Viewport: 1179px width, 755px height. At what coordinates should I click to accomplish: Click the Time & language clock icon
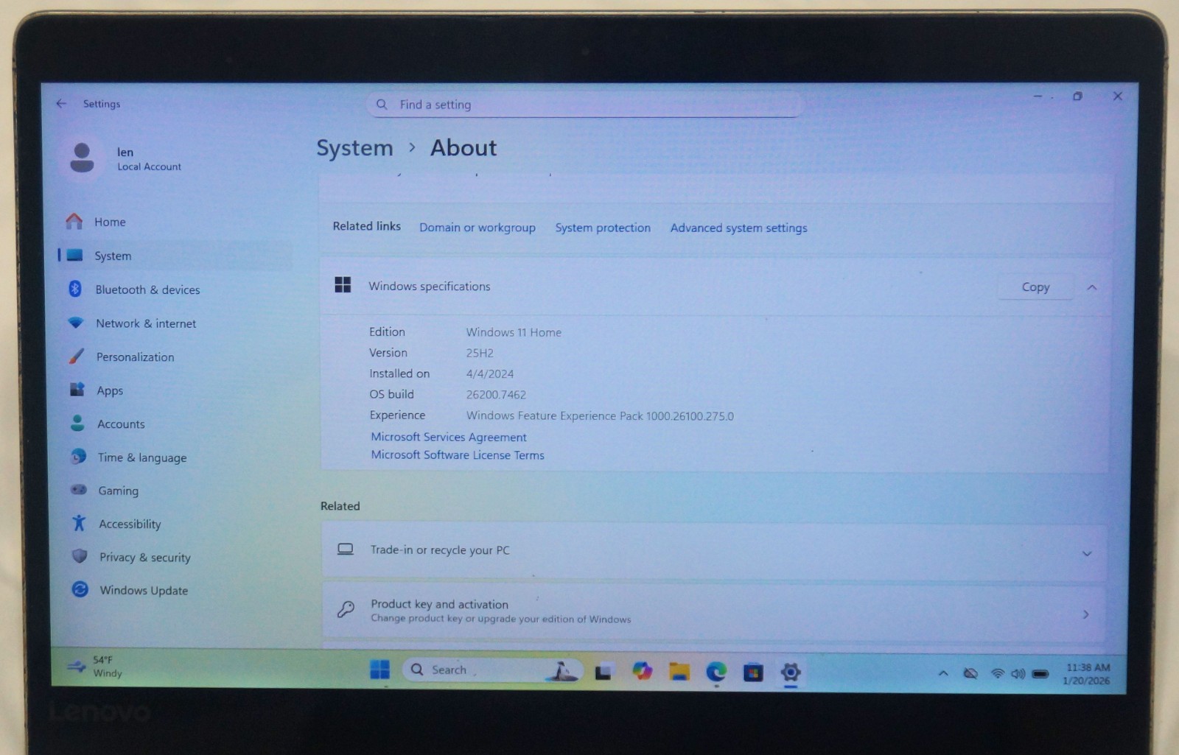pos(78,457)
